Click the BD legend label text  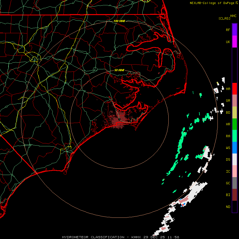click(228, 113)
